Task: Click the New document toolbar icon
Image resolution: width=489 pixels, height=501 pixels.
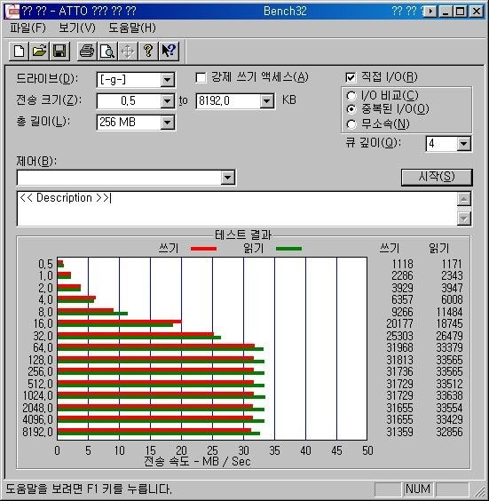Action: [19, 52]
